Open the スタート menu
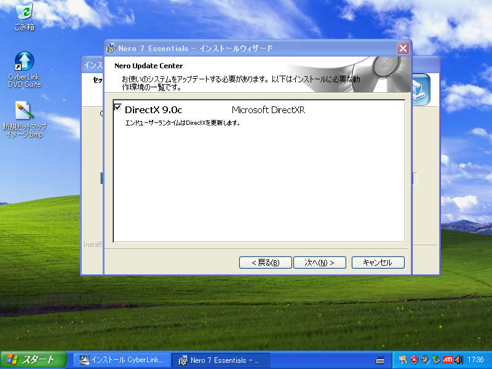This screenshot has height=369, width=492. (33, 360)
